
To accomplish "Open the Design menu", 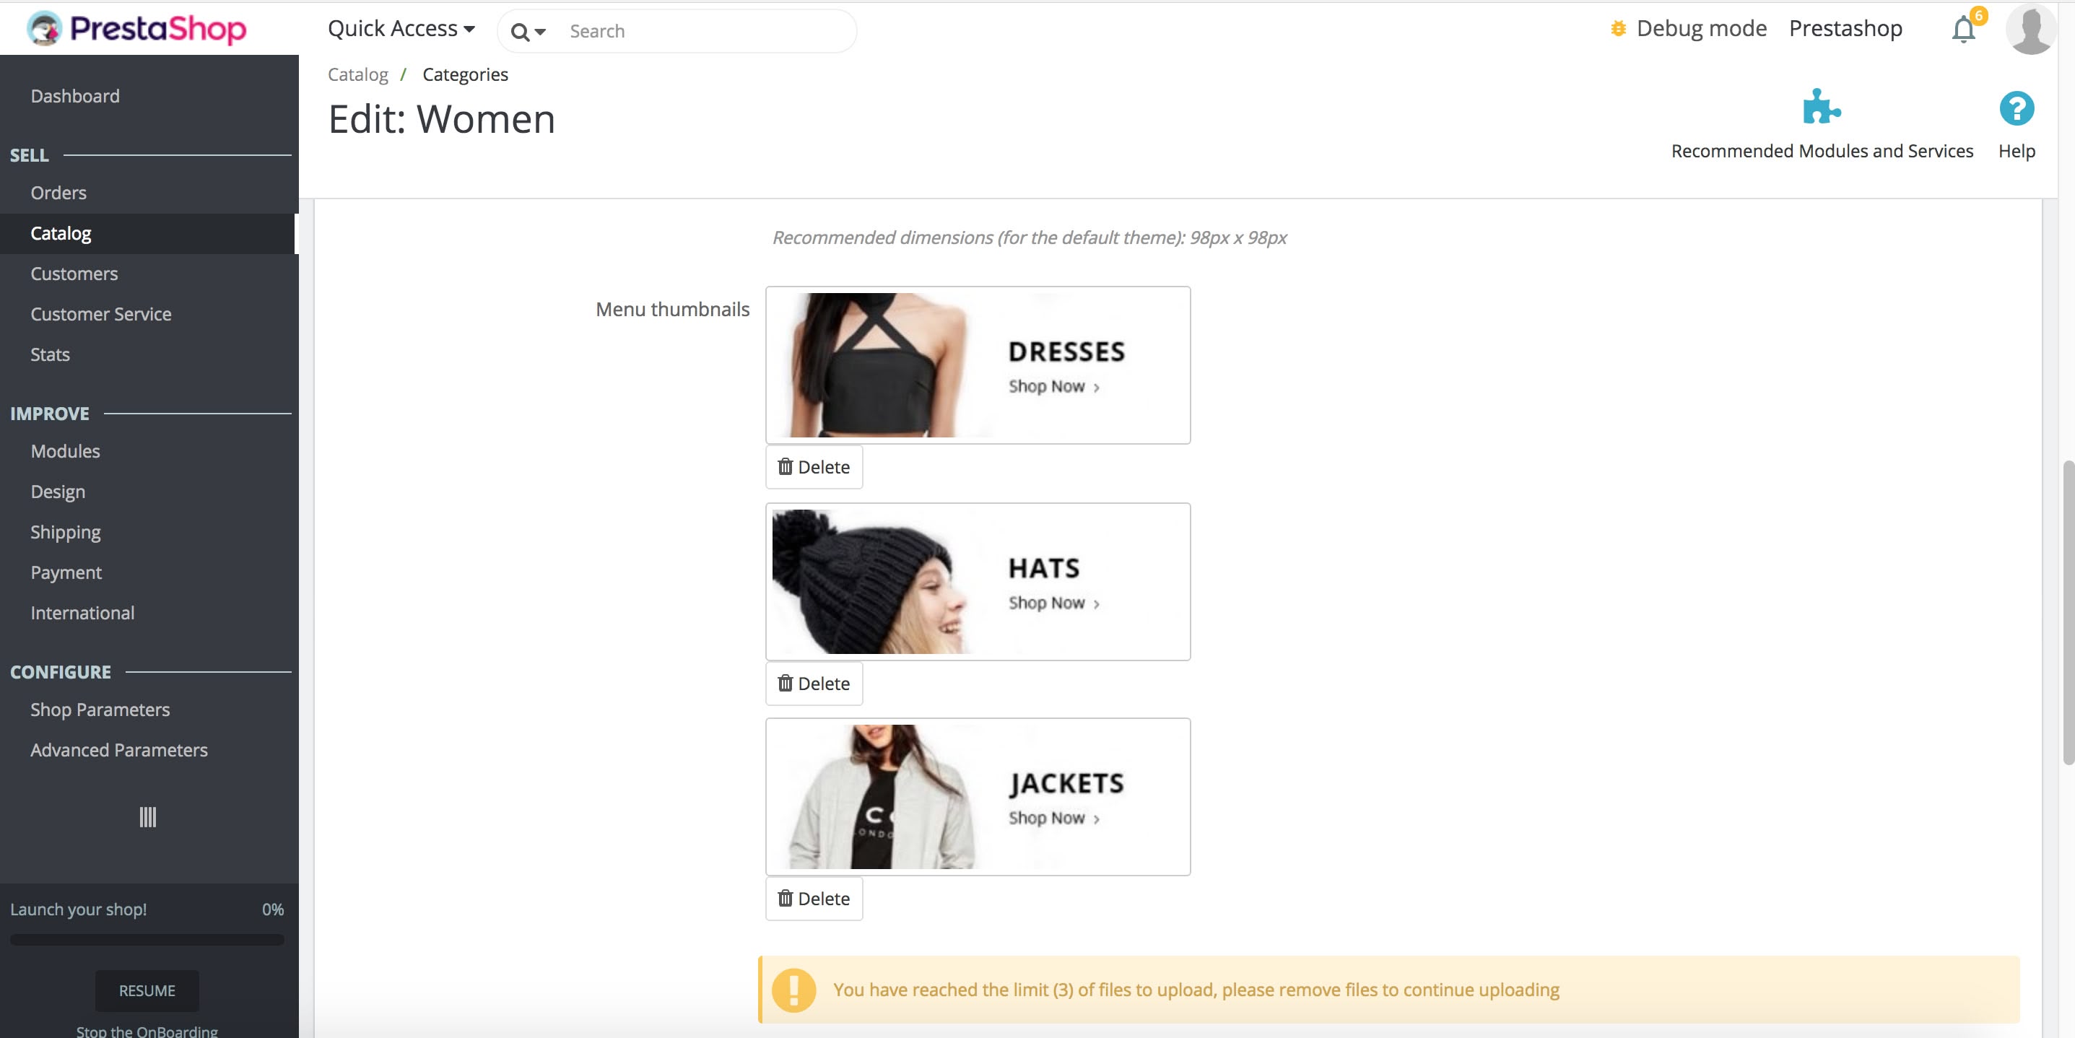I will pos(58,492).
